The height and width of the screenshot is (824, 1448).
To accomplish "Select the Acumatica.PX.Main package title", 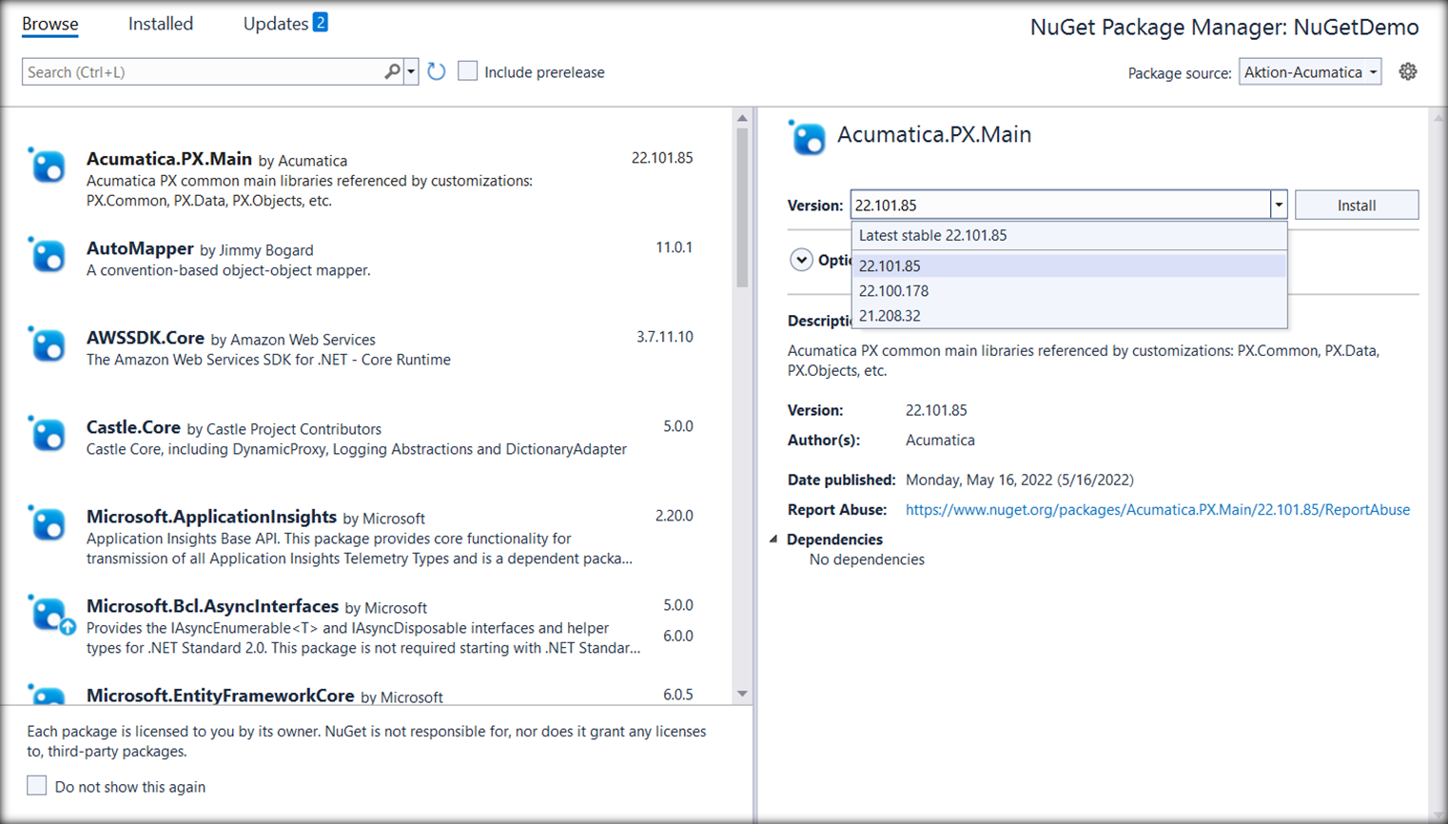I will 169,159.
